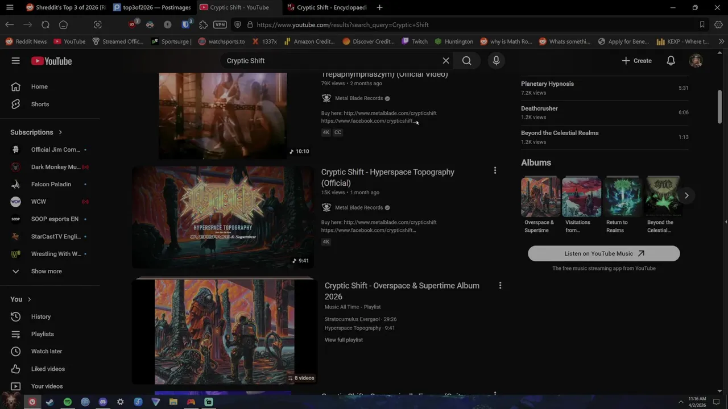Open the extensions puzzle icon
The height and width of the screenshot is (409, 728).
coord(203,25)
